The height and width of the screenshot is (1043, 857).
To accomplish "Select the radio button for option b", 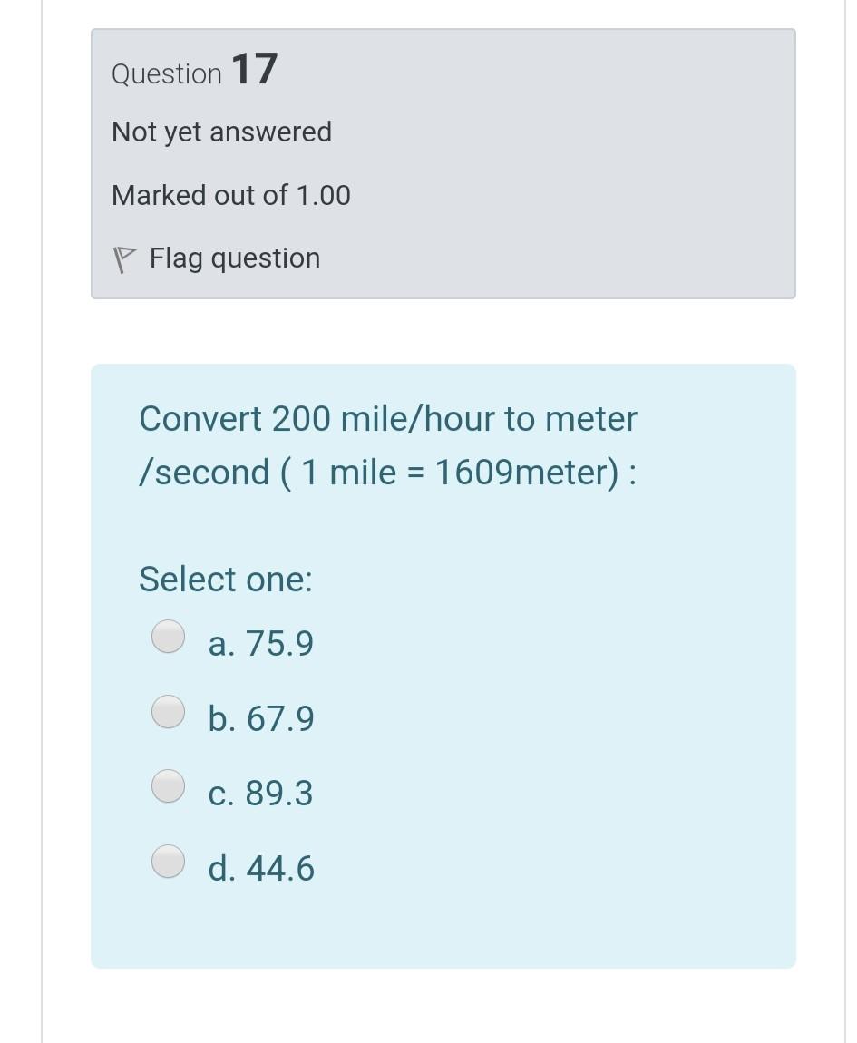I will [168, 712].
